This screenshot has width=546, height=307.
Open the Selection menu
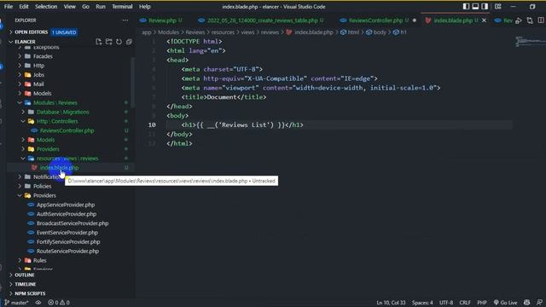click(x=46, y=7)
